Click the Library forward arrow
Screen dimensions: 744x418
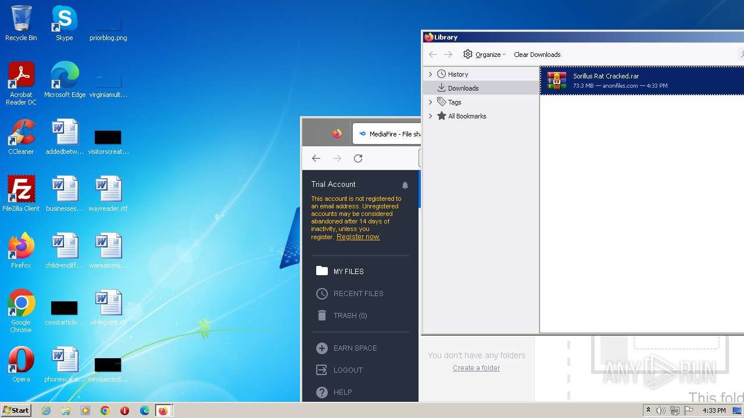coord(448,55)
